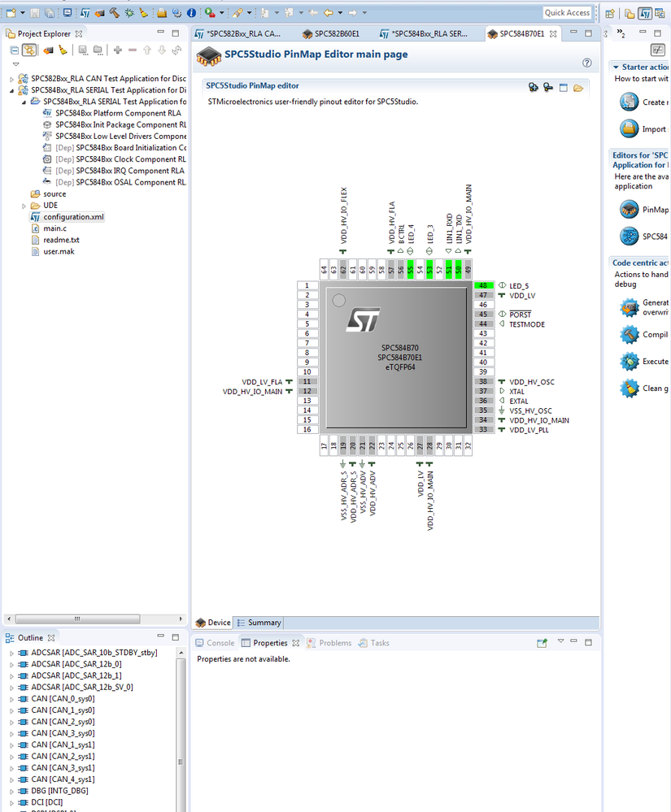Viewport: 671px width, 812px height.
Task: Collapse the SPC584Bxx_RLA SERIAL Test Application project
Action: [12, 90]
